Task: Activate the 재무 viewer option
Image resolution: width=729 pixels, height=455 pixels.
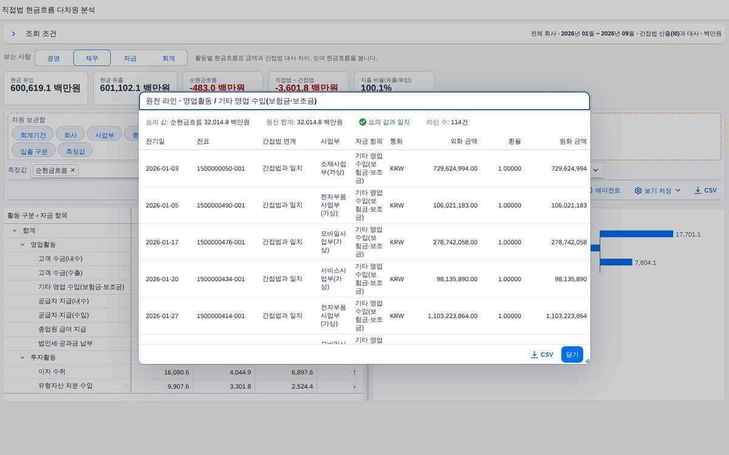Action: tap(92, 58)
